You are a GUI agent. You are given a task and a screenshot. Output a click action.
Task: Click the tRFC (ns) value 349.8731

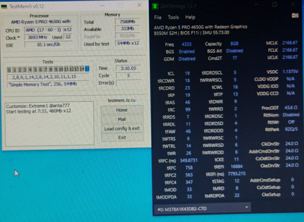[188, 160]
